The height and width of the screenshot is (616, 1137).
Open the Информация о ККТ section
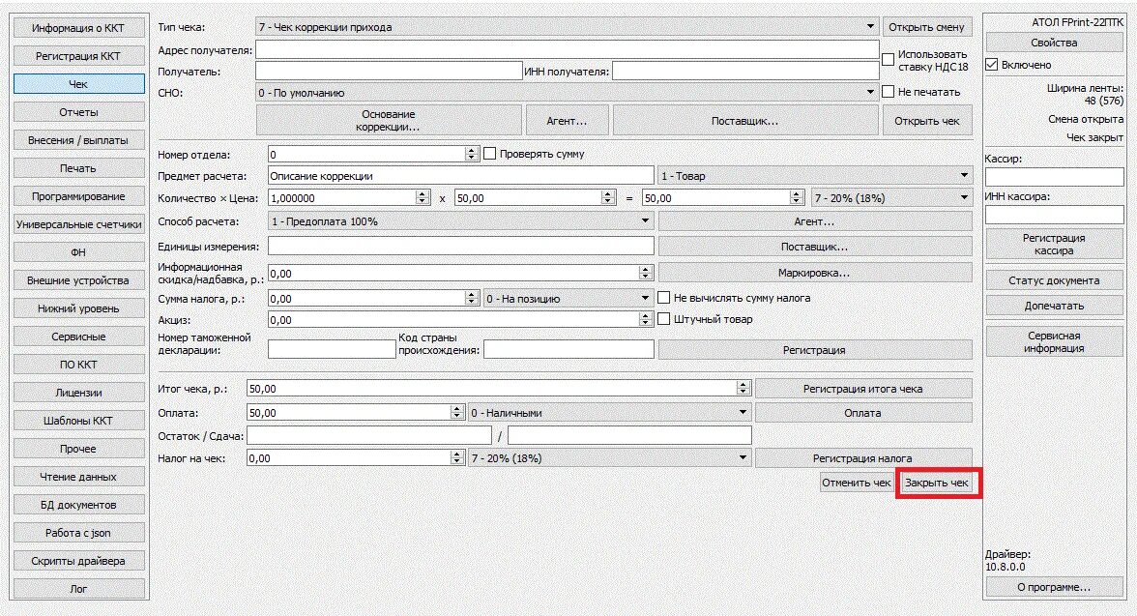click(78, 28)
